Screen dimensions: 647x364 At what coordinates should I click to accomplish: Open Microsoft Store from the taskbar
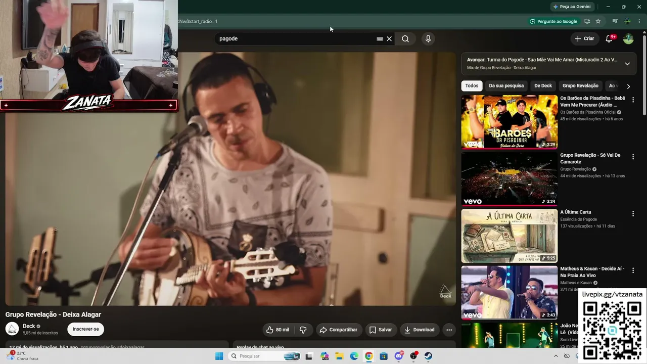click(384, 356)
